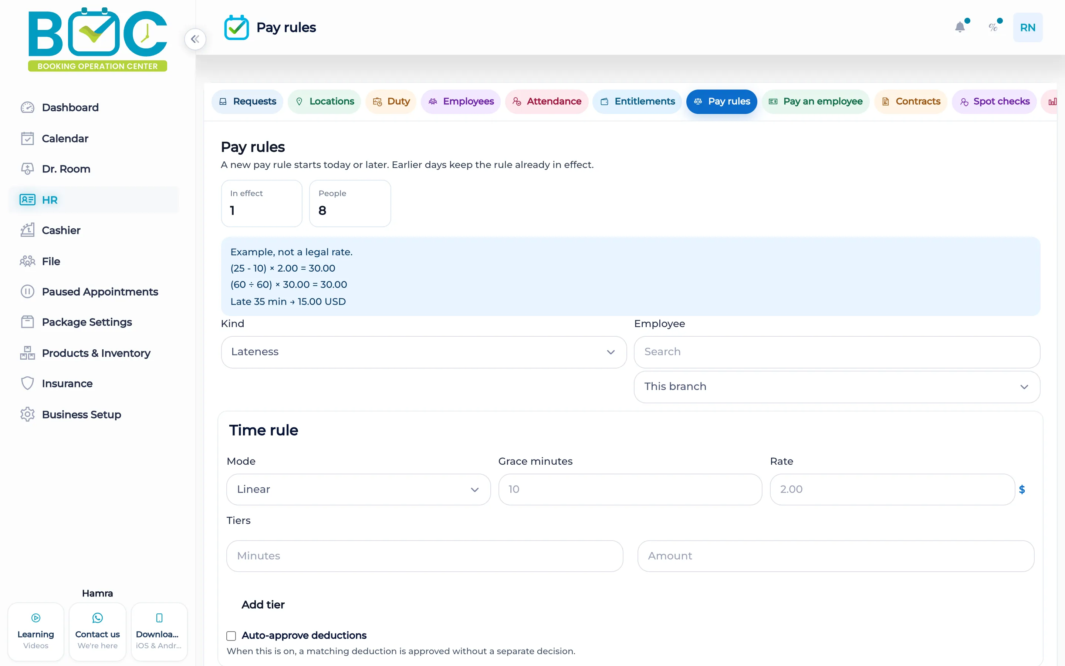Open the Spot checks tab
Screen dimensions: 1065x666
point(994,102)
